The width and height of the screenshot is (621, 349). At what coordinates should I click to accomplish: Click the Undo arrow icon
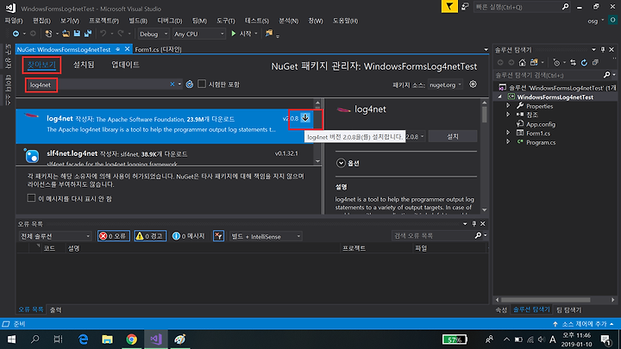pos(103,34)
